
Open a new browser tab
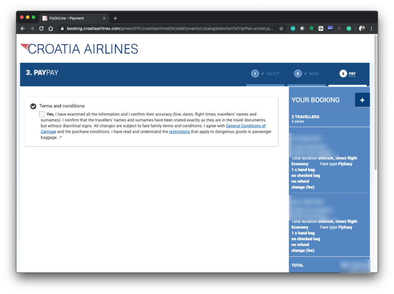115,18
